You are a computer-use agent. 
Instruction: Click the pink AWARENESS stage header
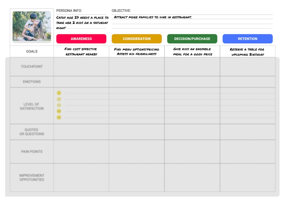click(x=81, y=39)
